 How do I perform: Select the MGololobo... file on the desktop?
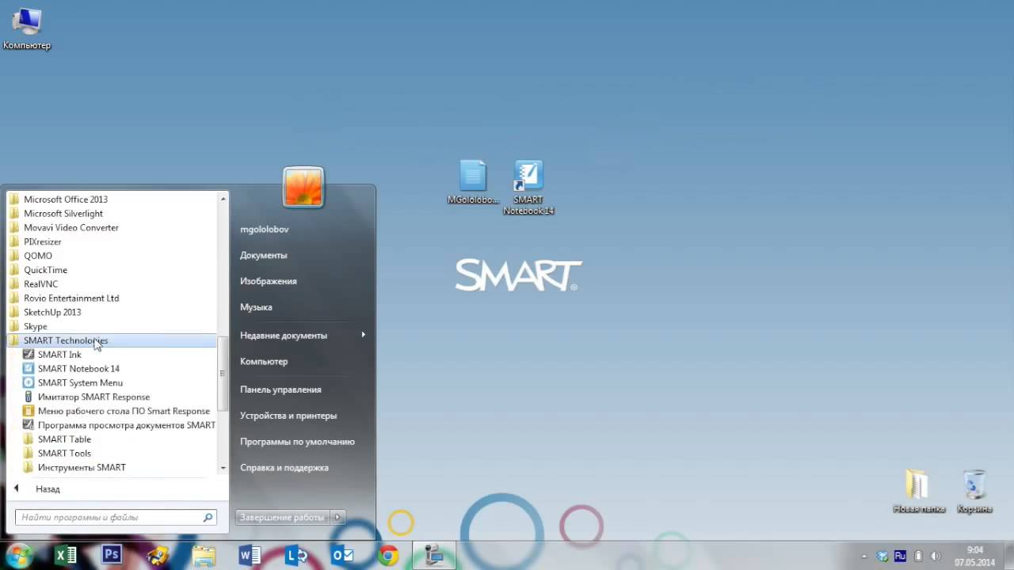click(473, 183)
